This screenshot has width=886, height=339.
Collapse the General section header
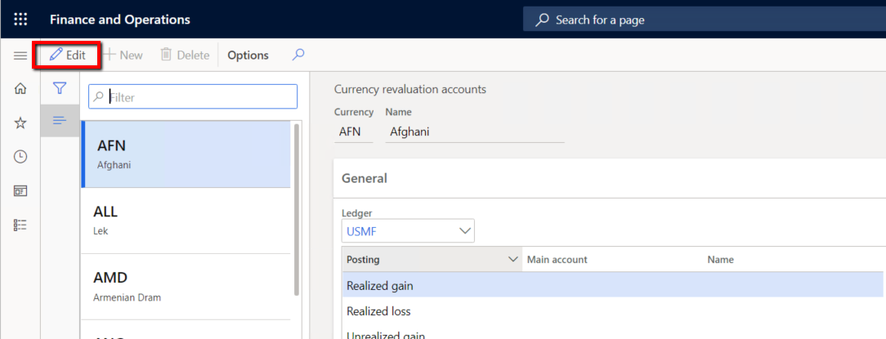(610, 179)
